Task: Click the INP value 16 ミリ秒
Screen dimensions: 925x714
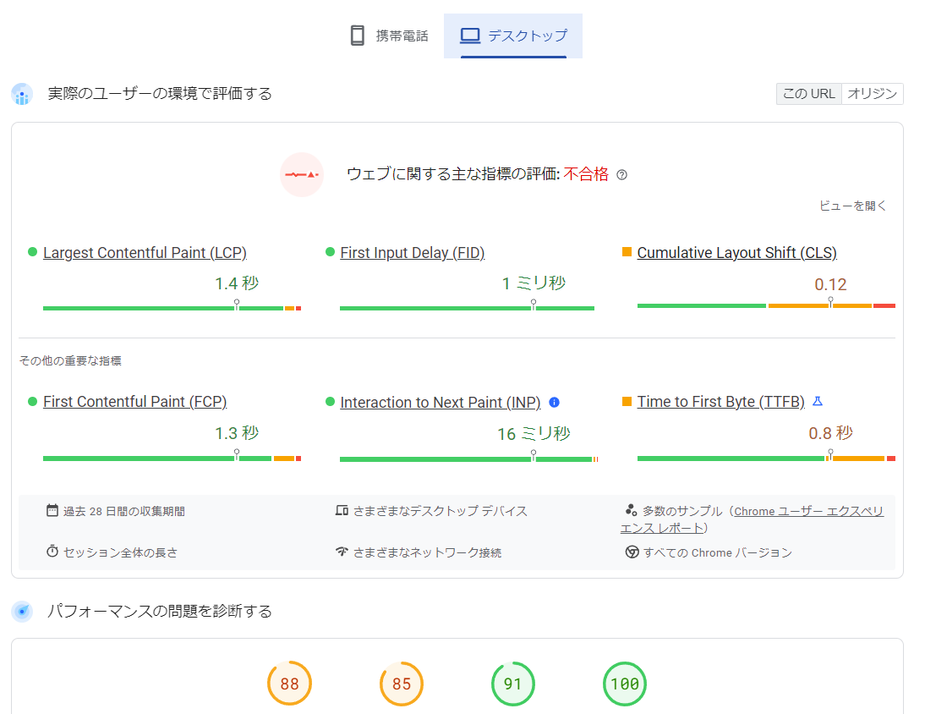Action: coord(534,434)
